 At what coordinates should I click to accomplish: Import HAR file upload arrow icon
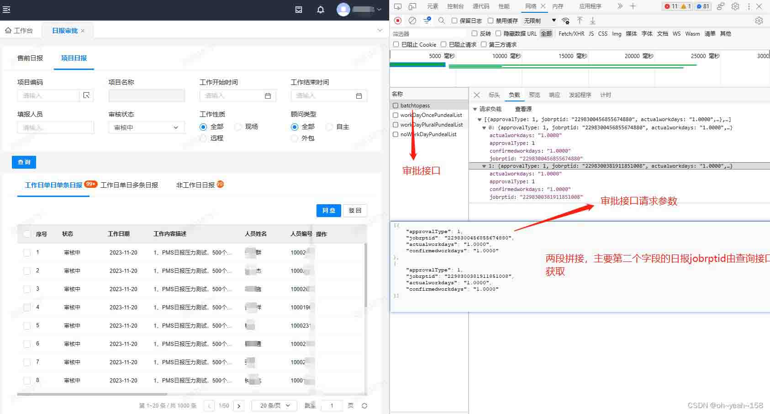coord(580,21)
